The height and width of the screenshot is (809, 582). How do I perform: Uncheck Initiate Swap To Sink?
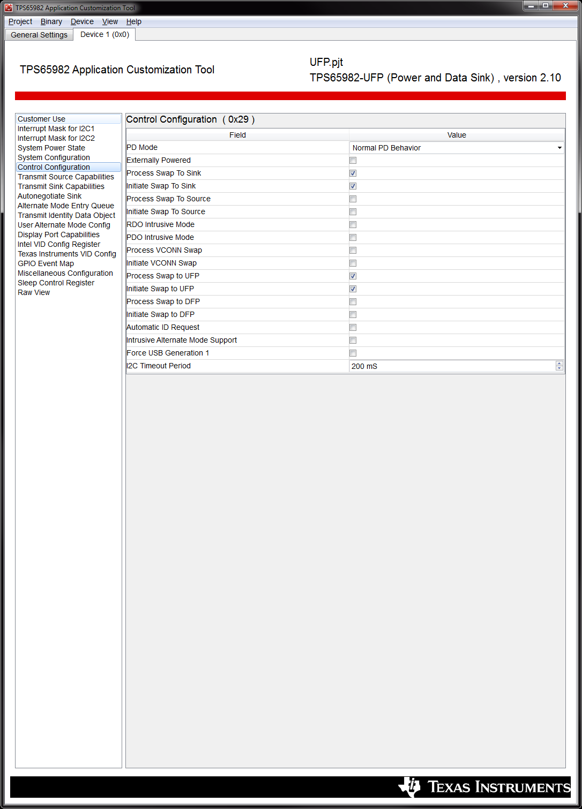click(x=353, y=186)
